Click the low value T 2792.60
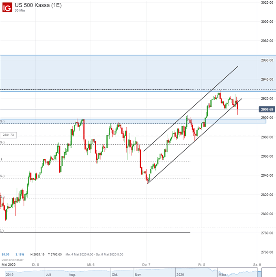Viewport: 276px width, 277px height. point(55,254)
